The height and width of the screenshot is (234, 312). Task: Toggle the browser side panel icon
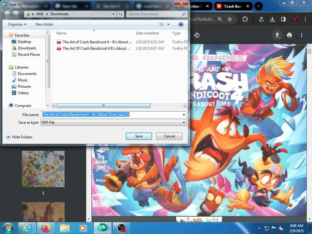point(283,19)
